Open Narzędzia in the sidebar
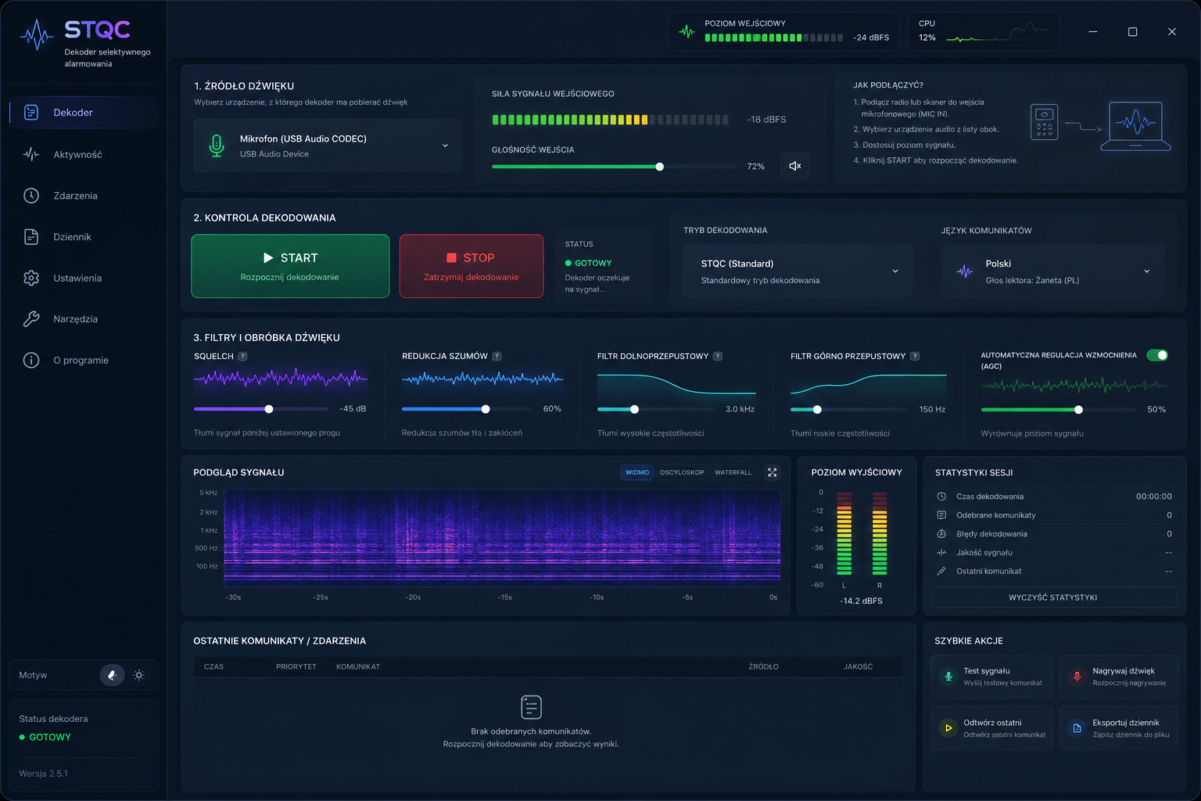Viewport: 1201px width, 801px height. click(84, 319)
